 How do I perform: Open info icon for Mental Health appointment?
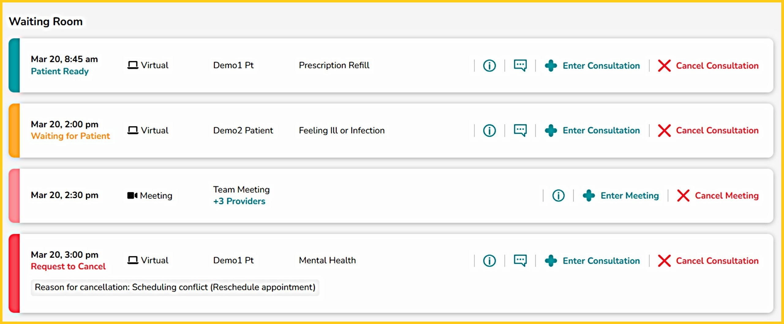click(x=489, y=261)
